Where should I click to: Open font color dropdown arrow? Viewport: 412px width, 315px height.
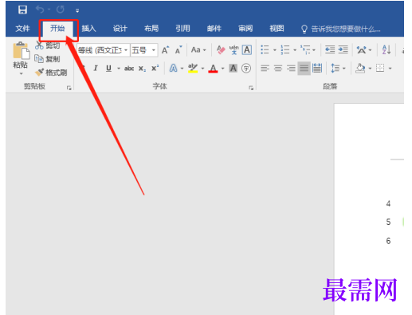(222, 69)
